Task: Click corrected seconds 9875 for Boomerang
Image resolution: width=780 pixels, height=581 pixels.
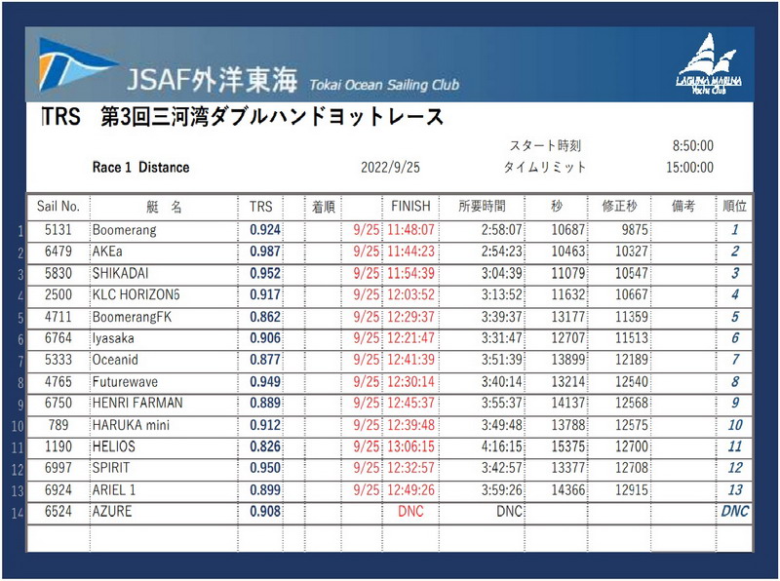Action: pos(635,230)
